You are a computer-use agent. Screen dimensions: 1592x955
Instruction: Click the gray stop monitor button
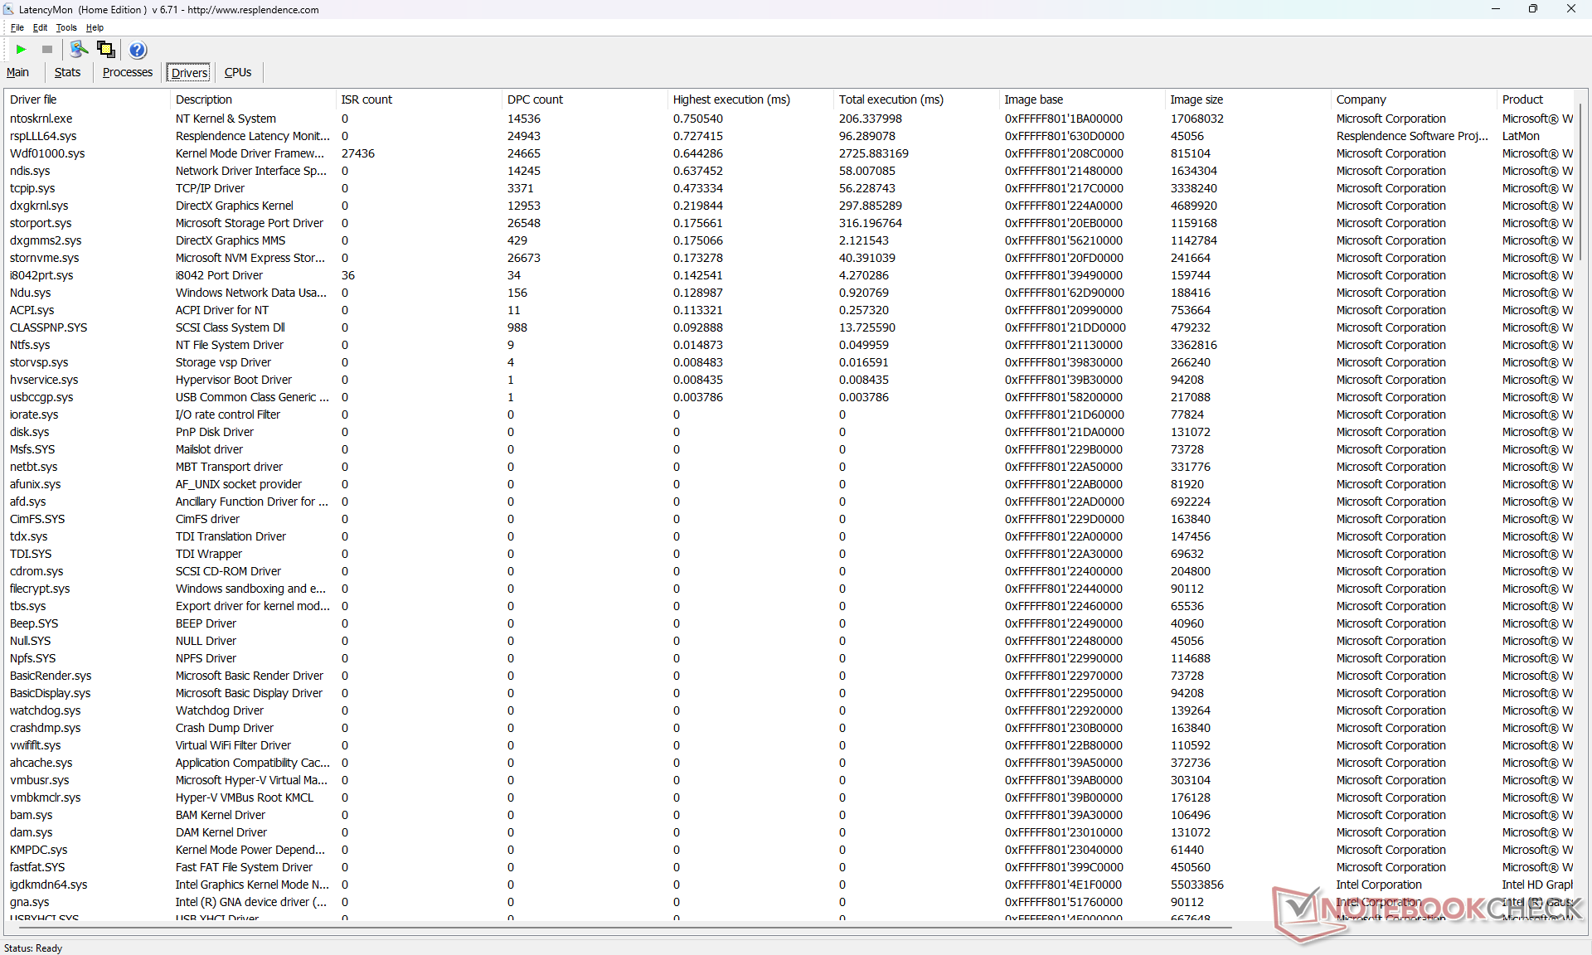click(x=47, y=50)
